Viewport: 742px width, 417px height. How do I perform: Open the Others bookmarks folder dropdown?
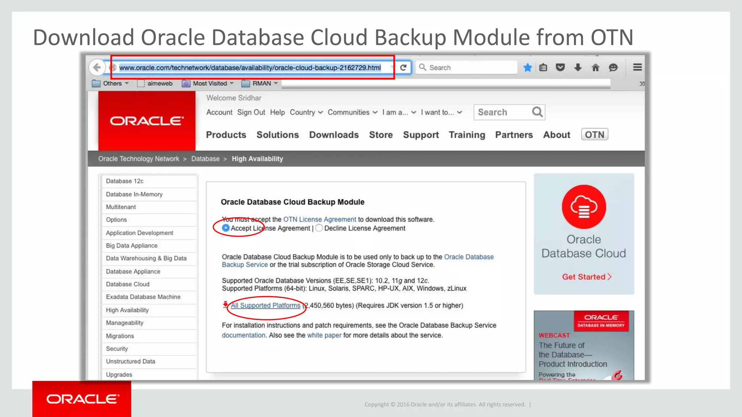coord(111,84)
